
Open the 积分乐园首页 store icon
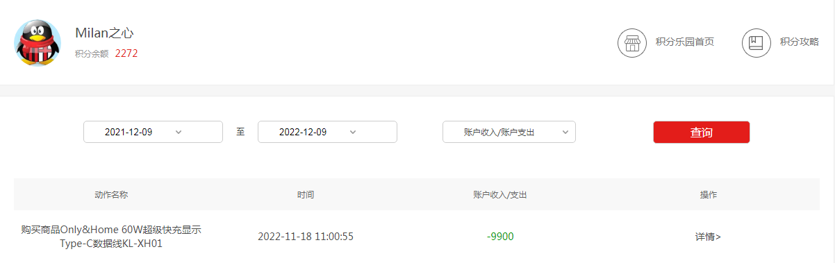pyautogui.click(x=632, y=42)
